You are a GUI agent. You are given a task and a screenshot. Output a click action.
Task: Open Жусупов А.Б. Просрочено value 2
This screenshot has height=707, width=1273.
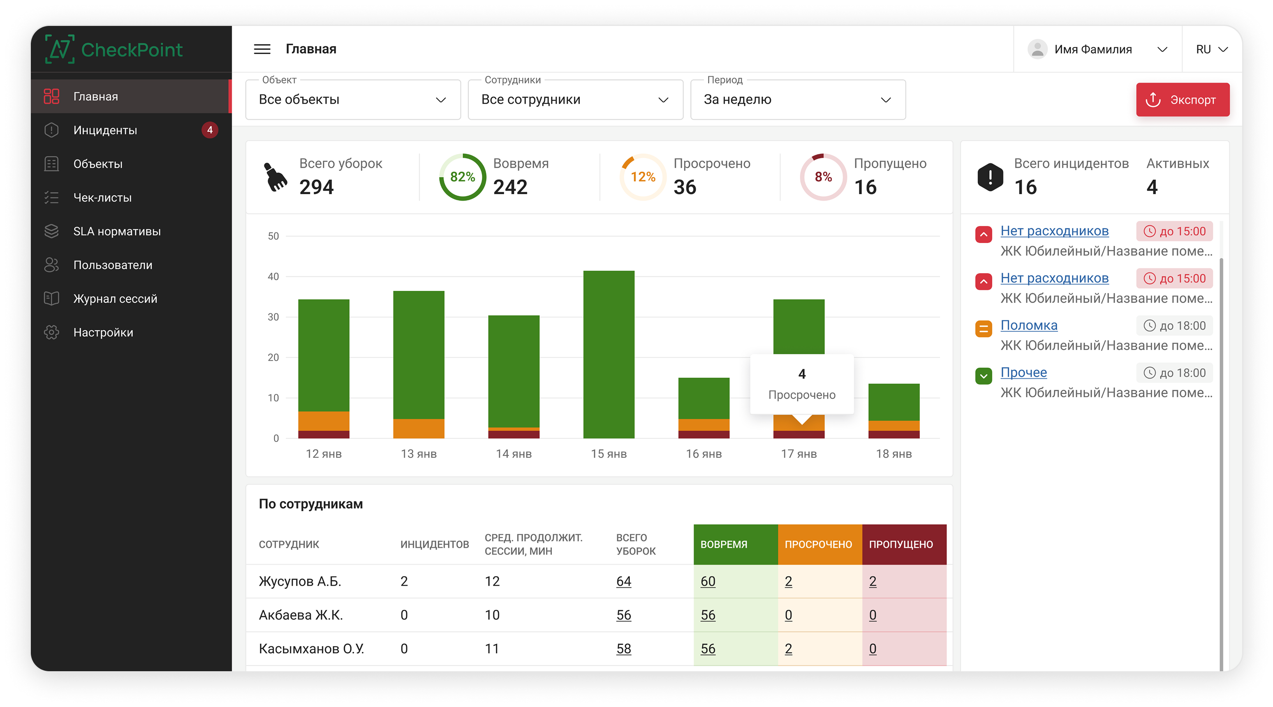click(788, 581)
